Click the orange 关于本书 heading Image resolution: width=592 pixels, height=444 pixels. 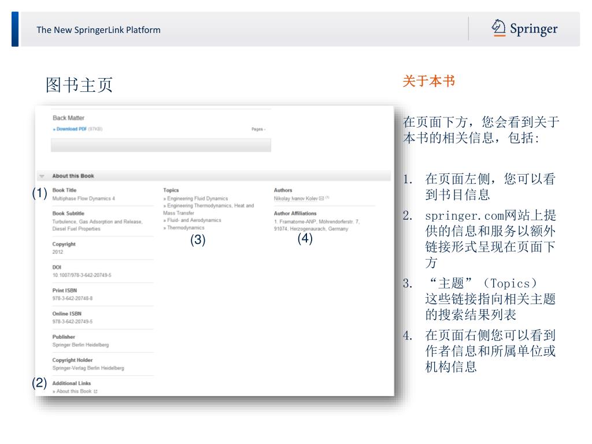(x=429, y=81)
